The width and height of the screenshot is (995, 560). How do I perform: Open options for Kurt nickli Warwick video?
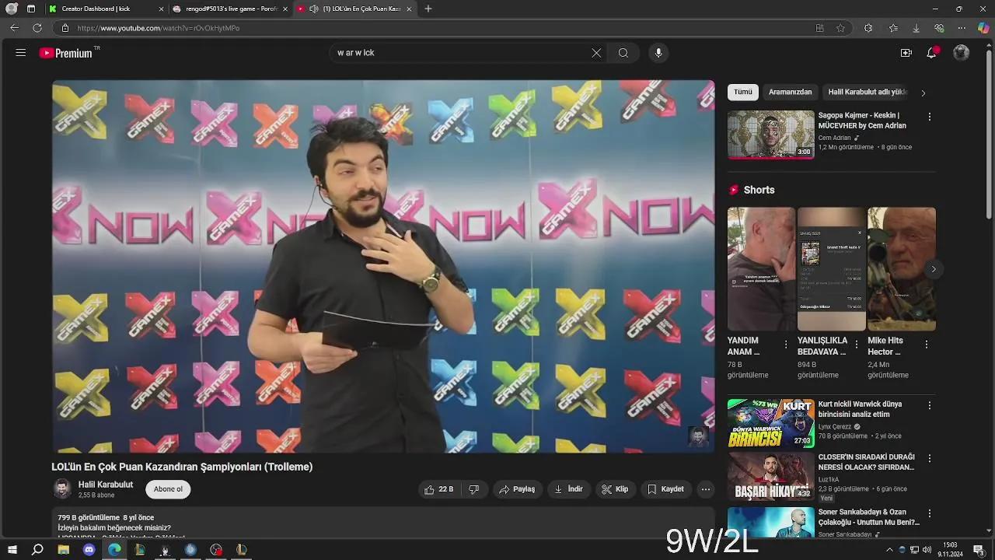point(929,405)
